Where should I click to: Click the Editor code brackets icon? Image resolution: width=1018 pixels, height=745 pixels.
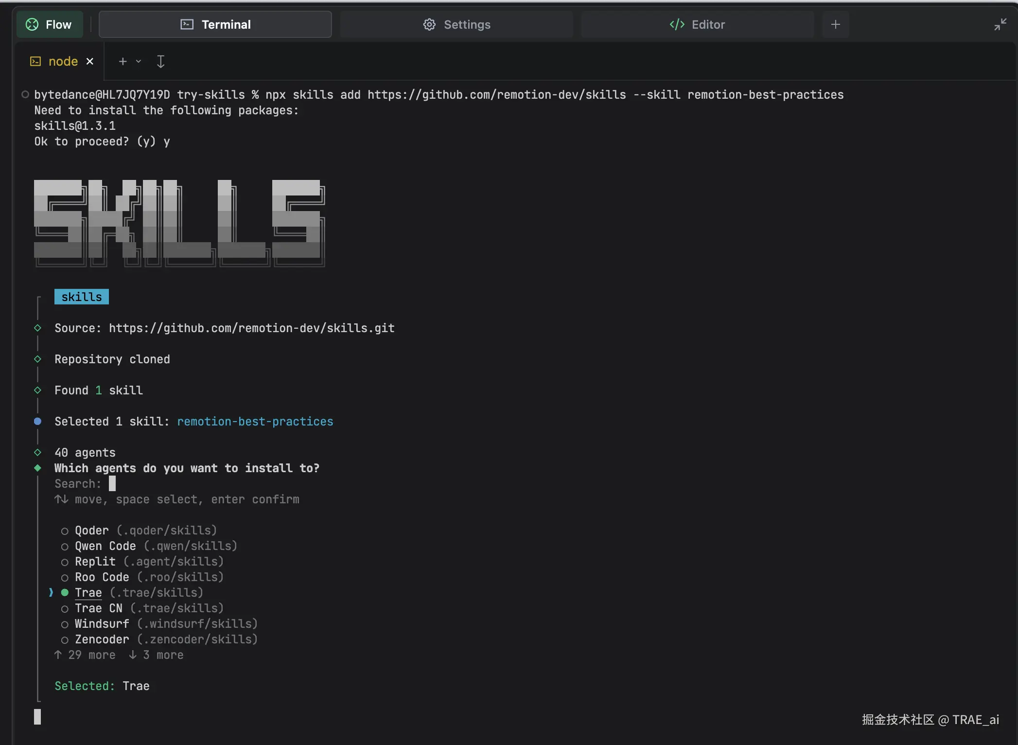point(677,24)
